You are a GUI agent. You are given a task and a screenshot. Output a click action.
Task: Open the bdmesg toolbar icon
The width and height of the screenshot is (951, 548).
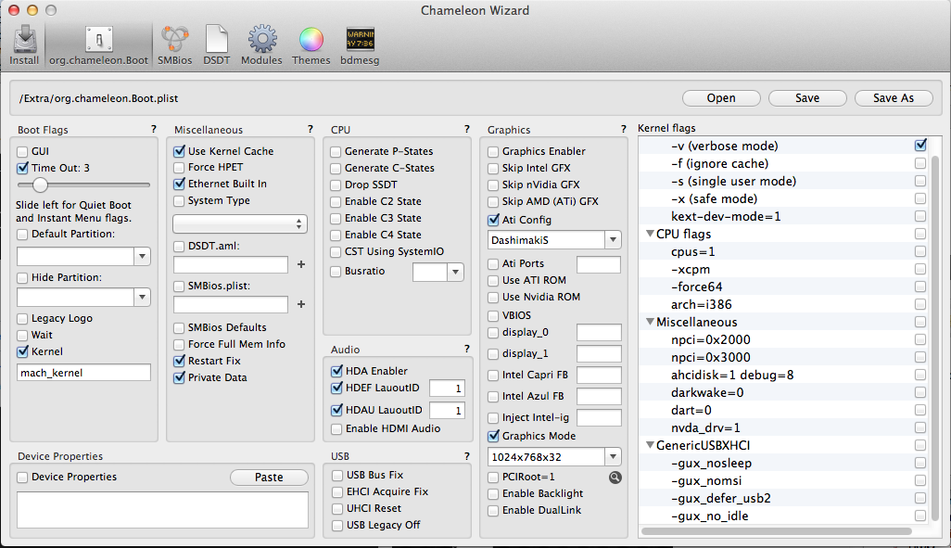click(360, 45)
